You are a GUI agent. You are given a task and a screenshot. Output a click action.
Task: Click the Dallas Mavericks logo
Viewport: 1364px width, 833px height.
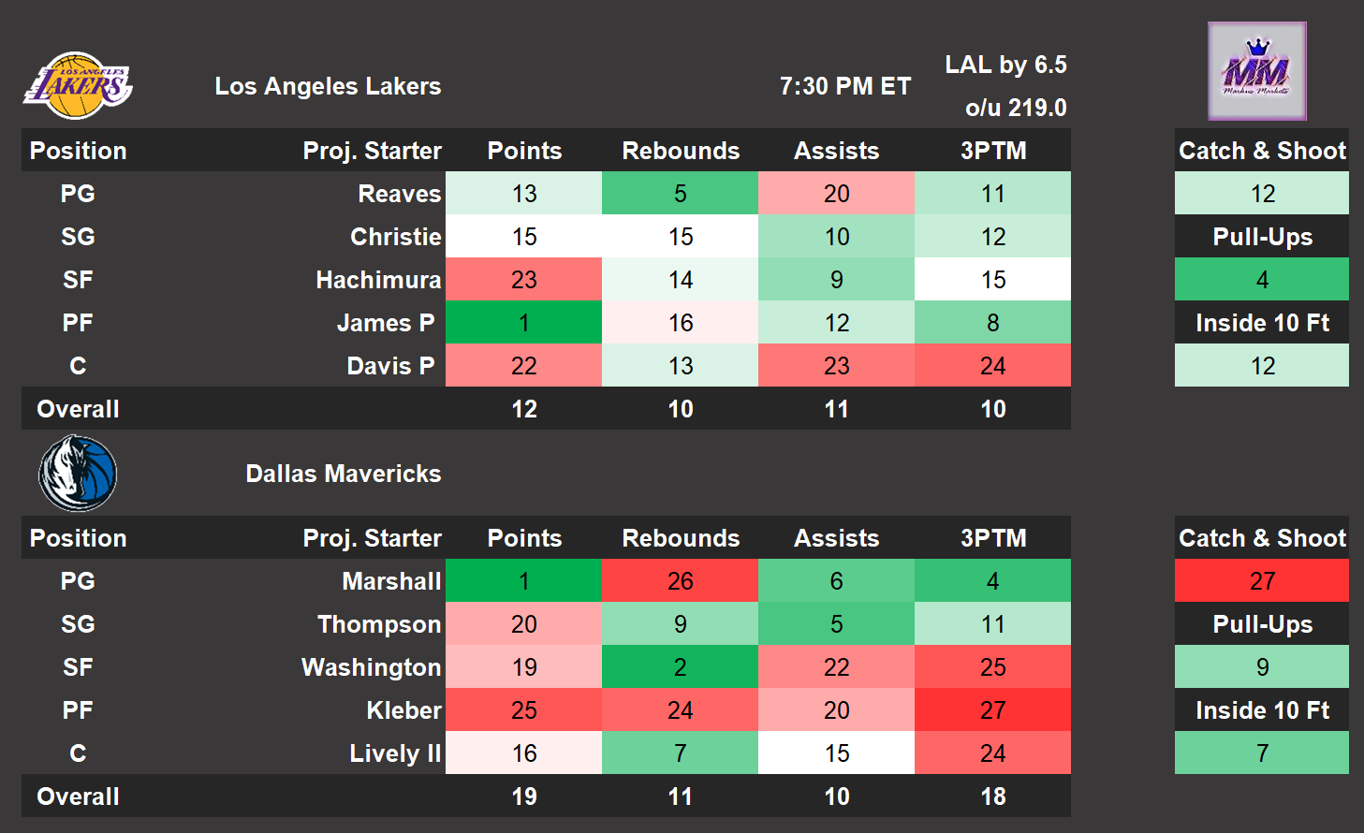coord(78,474)
